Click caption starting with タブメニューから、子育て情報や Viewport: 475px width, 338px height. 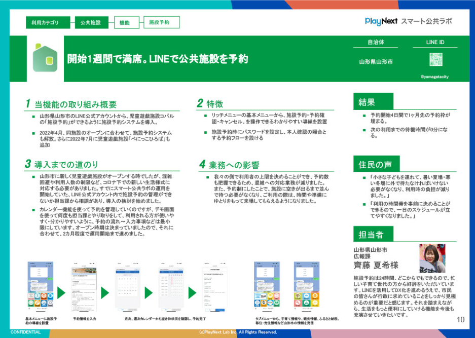297,321
